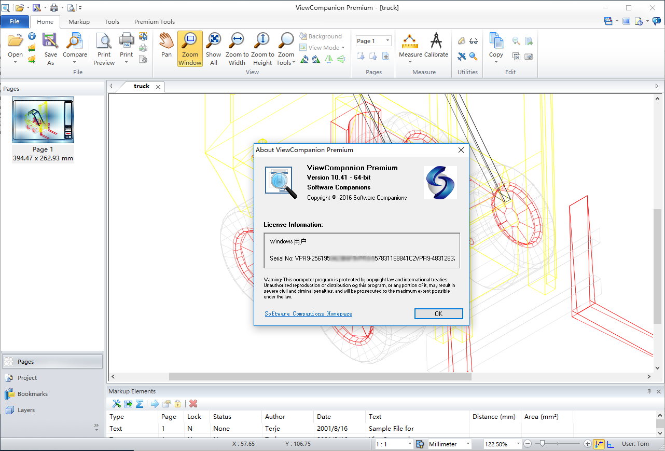Open the Page 1 combo box in ribbon
The height and width of the screenshot is (451, 665).
(x=373, y=41)
